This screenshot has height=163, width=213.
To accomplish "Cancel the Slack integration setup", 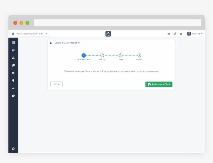I will pos(56,84).
